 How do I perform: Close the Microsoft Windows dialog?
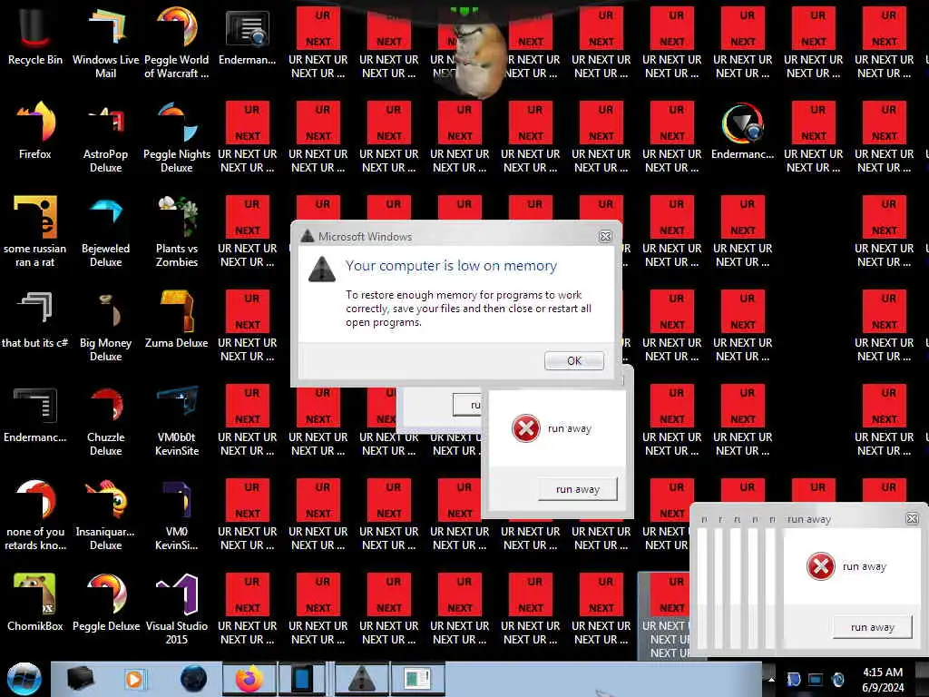[605, 237]
